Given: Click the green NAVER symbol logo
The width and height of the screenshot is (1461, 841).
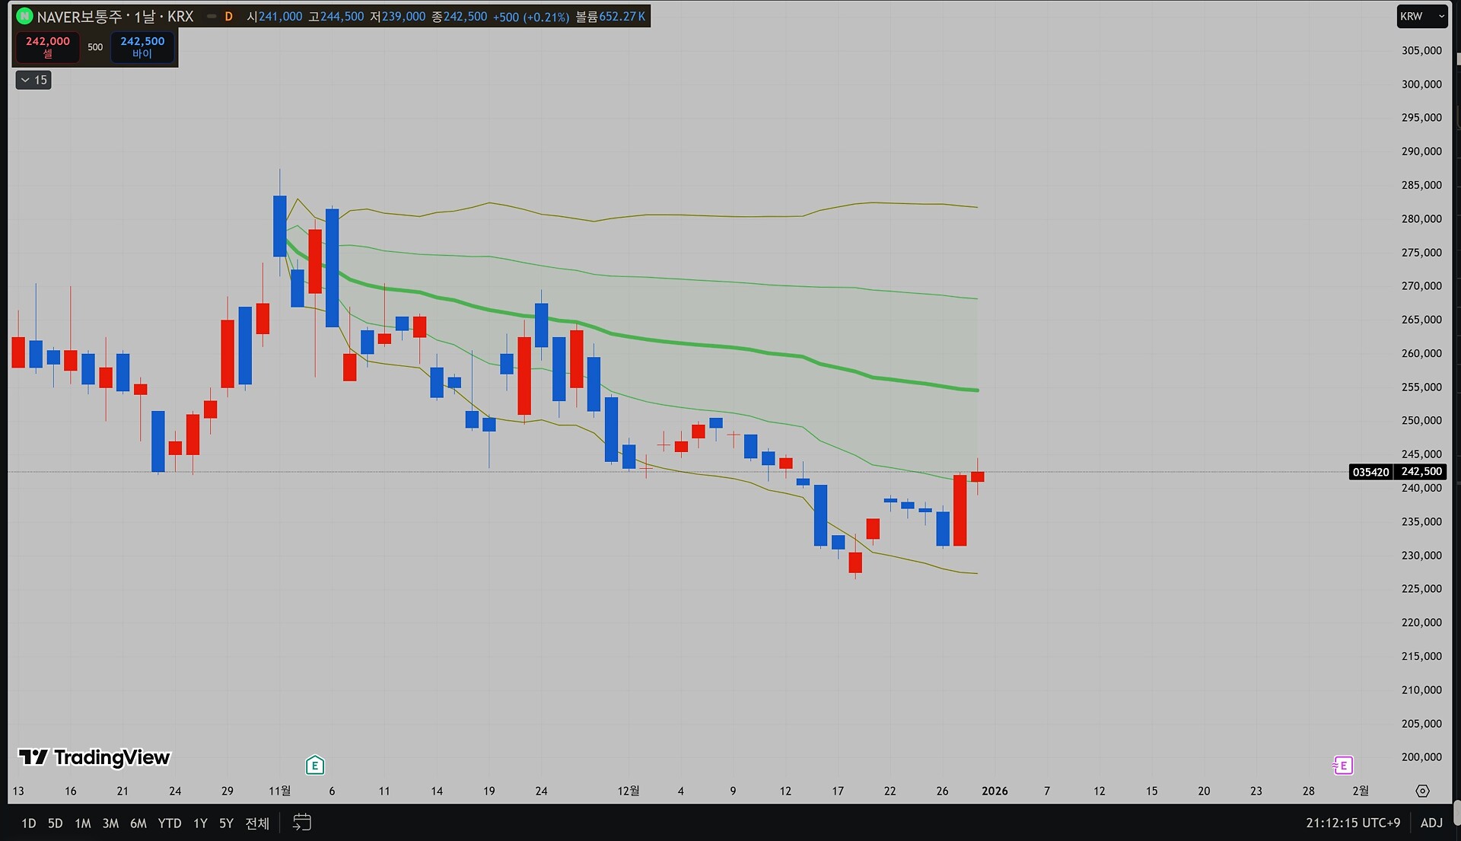Looking at the screenshot, I should [24, 16].
